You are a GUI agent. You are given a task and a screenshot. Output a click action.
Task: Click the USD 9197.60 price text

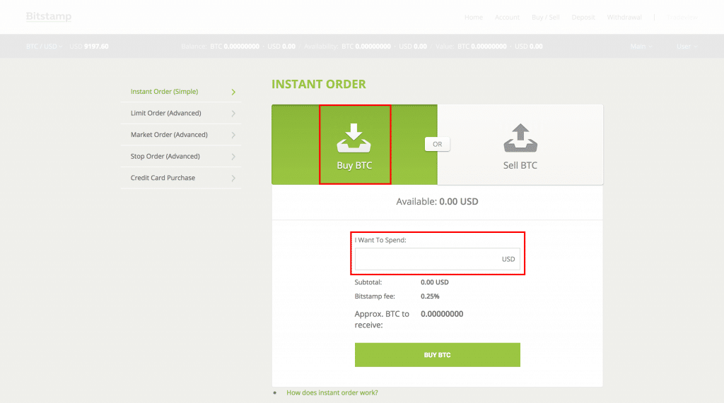[89, 46]
